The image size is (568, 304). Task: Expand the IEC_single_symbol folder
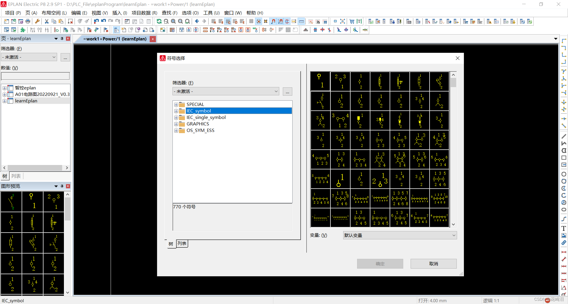click(x=176, y=117)
